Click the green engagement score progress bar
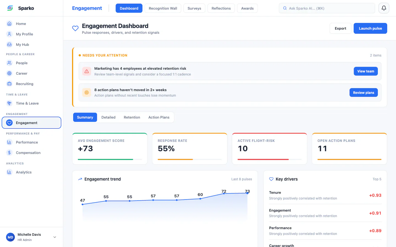 [110, 159]
